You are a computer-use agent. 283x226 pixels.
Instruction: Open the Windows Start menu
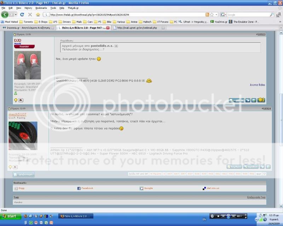10,216
